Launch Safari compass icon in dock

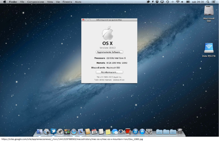74,131
